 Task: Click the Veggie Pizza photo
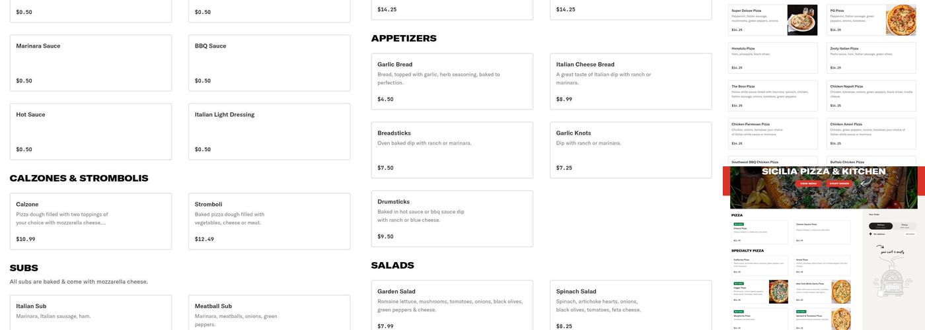coord(778,291)
